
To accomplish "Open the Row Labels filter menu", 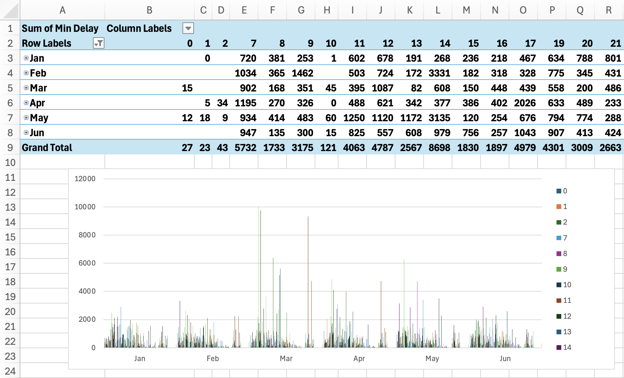I will tap(99, 43).
